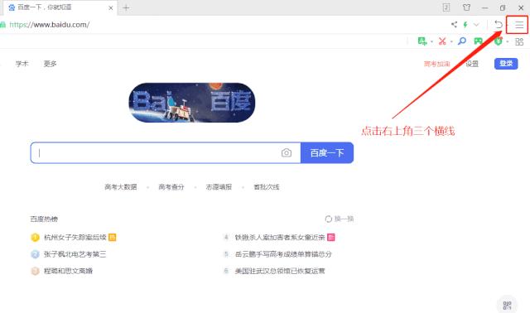530x313 pixels.
Task: Open a new tab with plus button
Action: click(126, 7)
